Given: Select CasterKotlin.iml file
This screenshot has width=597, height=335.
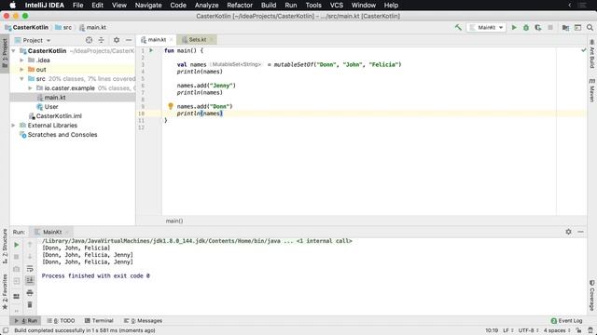Looking at the screenshot, I should pyautogui.click(x=59, y=115).
